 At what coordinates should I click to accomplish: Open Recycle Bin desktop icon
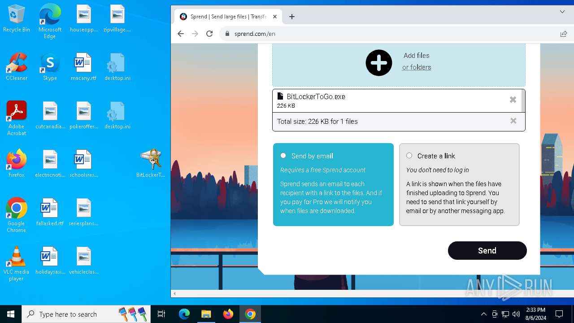[x=17, y=19]
